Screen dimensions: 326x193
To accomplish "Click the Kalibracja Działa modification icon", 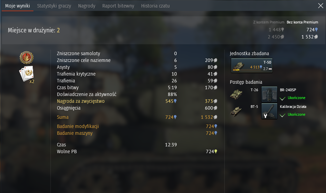I will pos(269,111).
